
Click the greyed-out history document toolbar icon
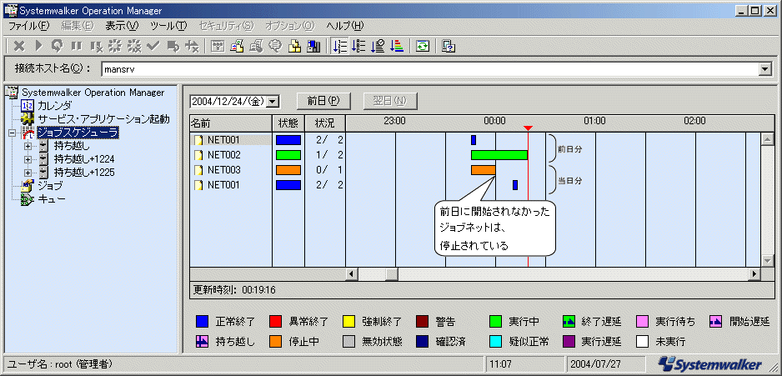pyautogui.click(x=256, y=47)
